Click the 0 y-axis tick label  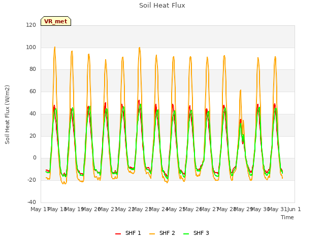pos(35,158)
